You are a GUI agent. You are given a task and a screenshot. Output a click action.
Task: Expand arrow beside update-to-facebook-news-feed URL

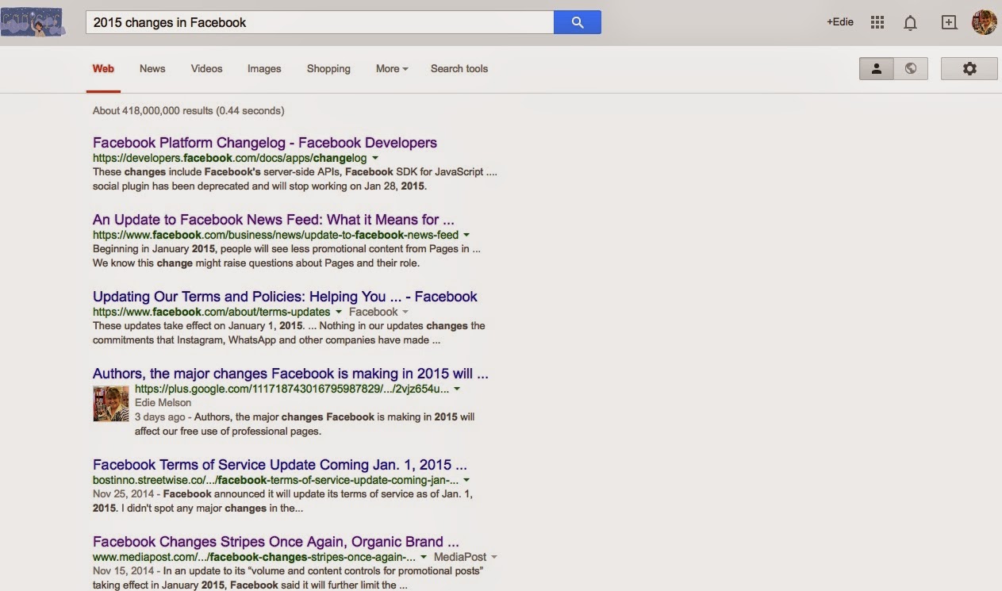click(466, 236)
